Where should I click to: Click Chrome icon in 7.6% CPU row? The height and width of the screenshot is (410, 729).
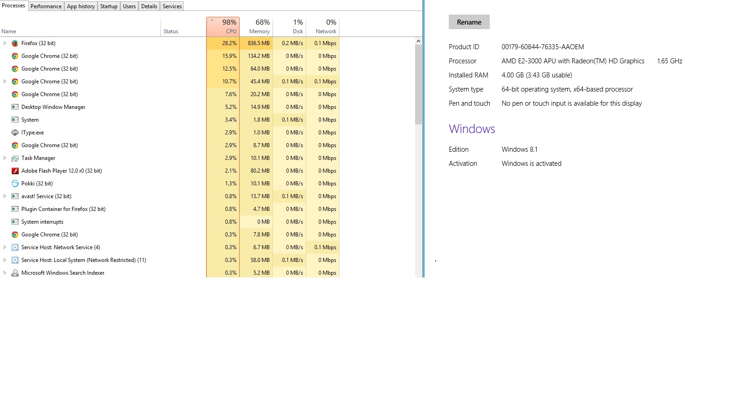click(15, 94)
